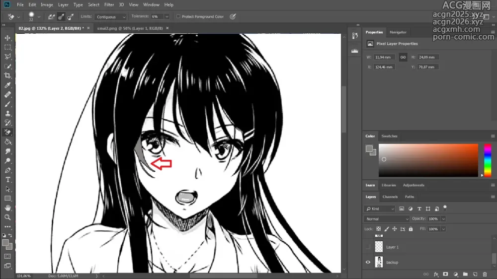497x279 pixels.
Task: Toggle Sampling: Once option
Action: 61,17
